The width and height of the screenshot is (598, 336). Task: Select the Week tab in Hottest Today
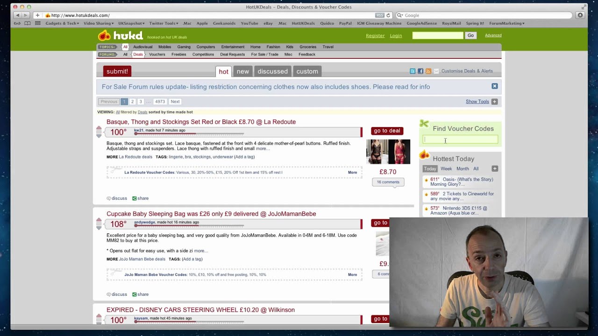446,168
